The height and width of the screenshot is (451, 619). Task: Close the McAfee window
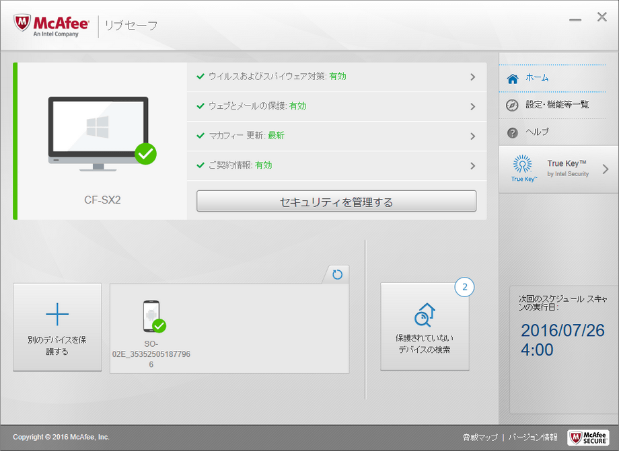coord(602,17)
